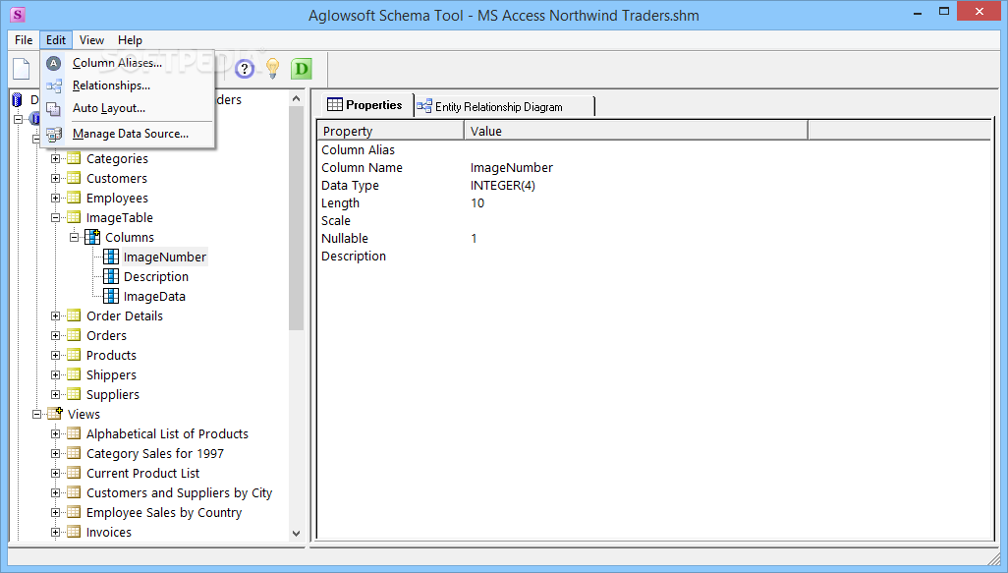This screenshot has width=1008, height=573.
Task: Click the Nullable property row
Action: click(653, 239)
